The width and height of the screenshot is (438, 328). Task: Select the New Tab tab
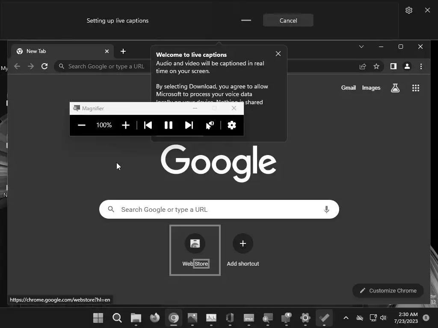(x=62, y=51)
